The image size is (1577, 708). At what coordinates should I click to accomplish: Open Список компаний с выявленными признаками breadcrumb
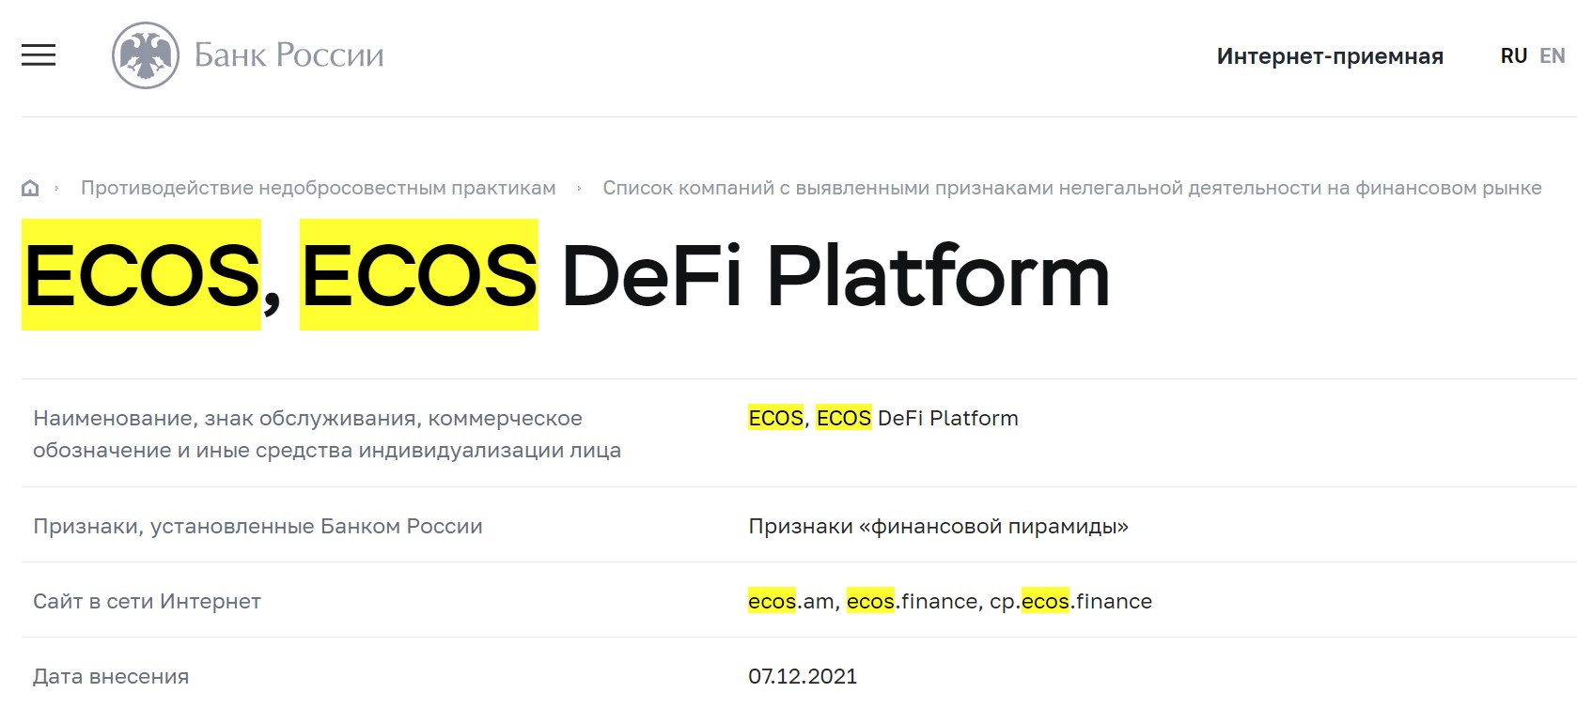[1072, 188]
